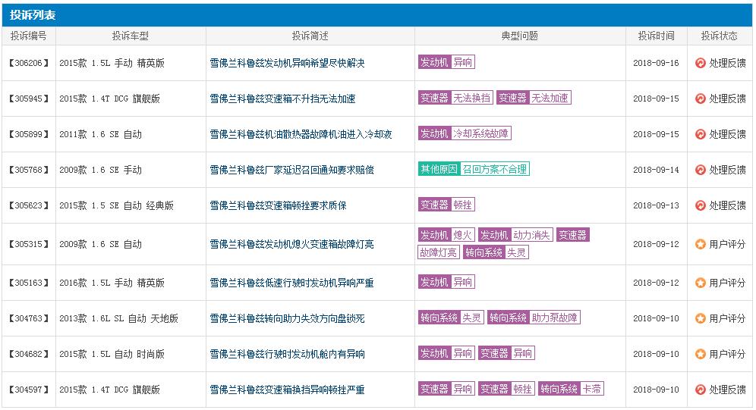Click the 转向系统 卡滞 tag
Image resolution: width=756 pixels, height=410 pixels.
click(x=572, y=389)
